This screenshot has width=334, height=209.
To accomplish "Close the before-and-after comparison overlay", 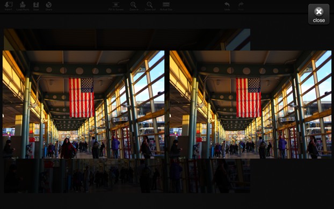I will point(318,15).
